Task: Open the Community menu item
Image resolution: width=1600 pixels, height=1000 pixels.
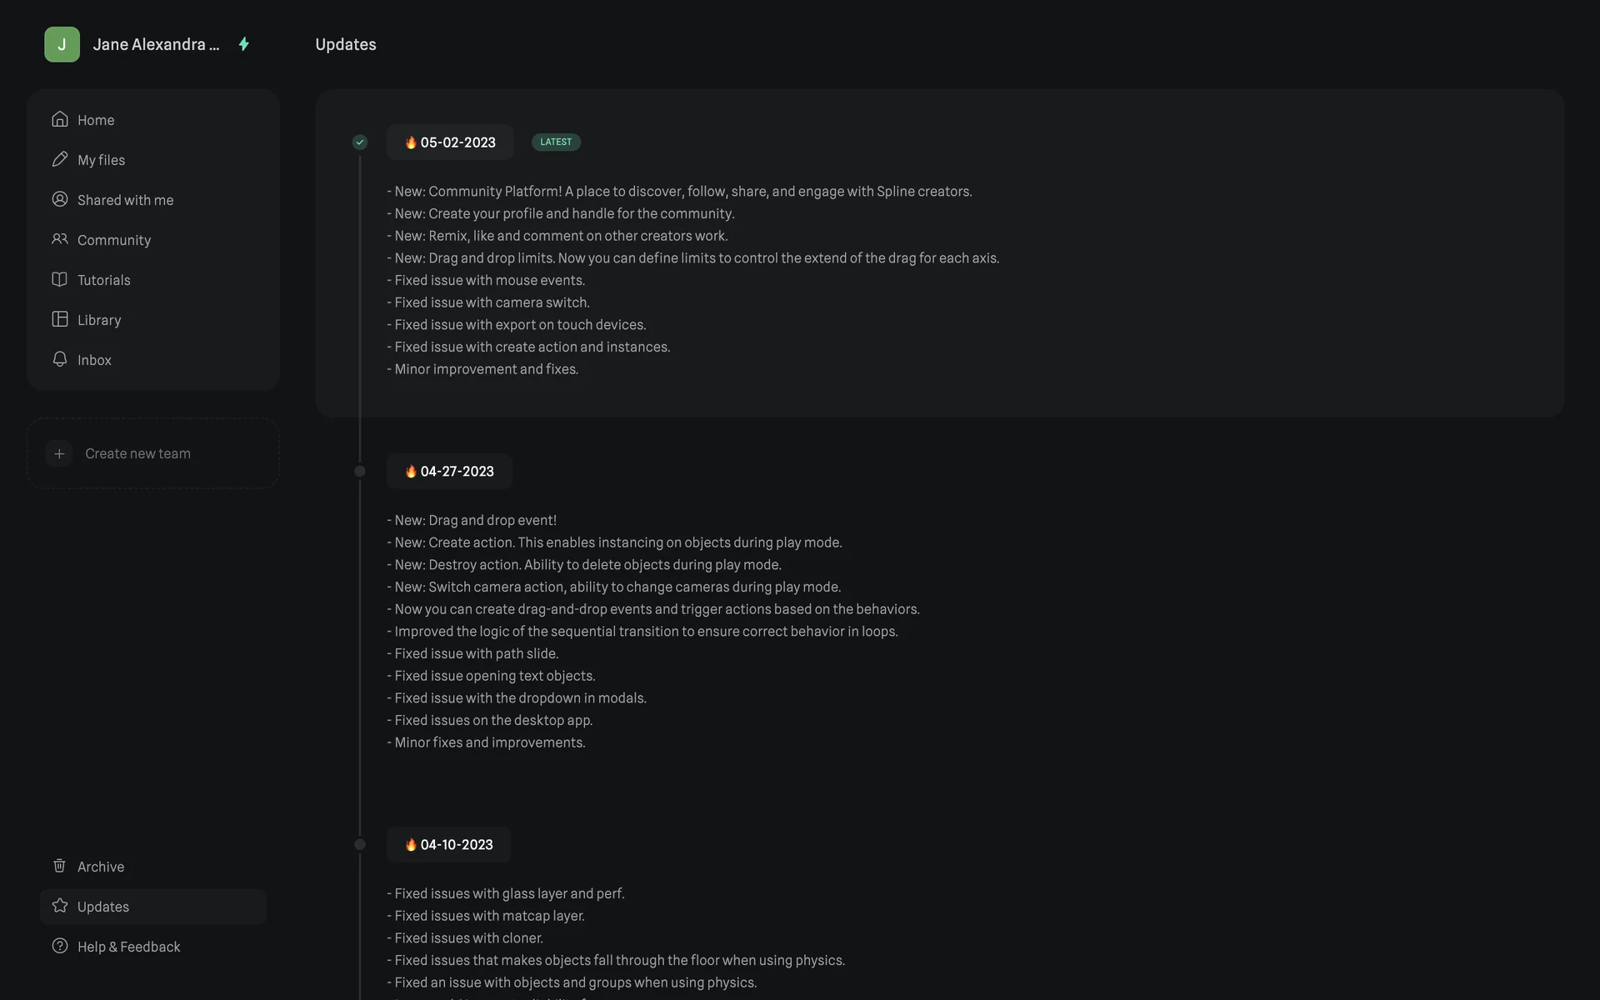Action: pyautogui.click(x=114, y=240)
